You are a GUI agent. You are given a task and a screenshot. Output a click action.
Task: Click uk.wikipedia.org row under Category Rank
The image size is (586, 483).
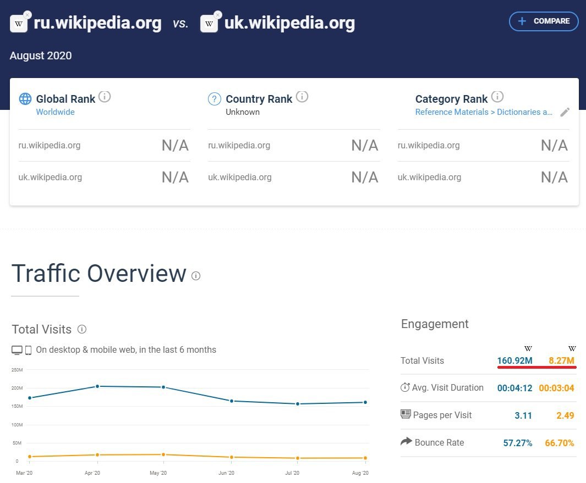point(484,177)
